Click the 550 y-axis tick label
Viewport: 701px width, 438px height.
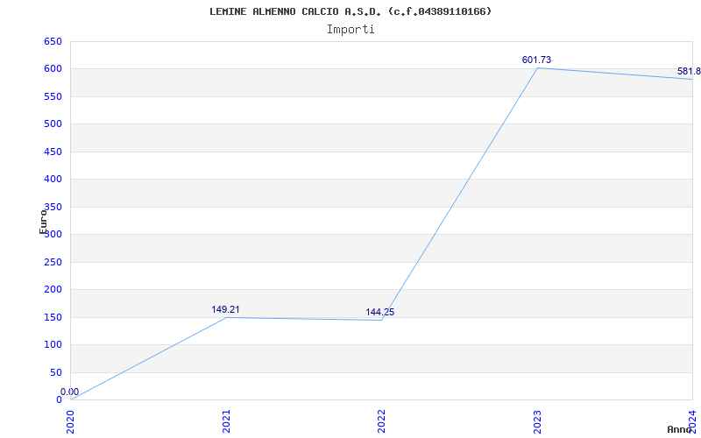pyautogui.click(x=53, y=96)
